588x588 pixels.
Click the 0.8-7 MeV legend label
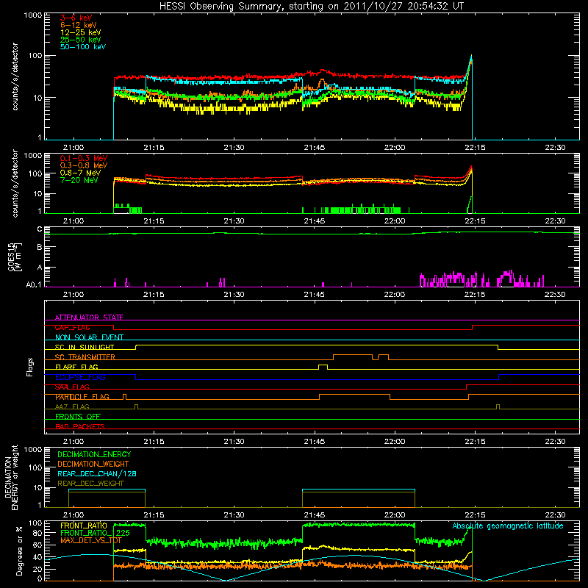(x=81, y=173)
